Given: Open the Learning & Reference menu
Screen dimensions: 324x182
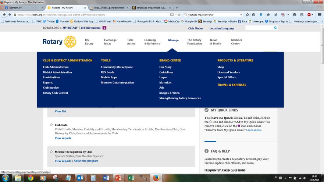Looking at the screenshot, I should tap(152, 42).
